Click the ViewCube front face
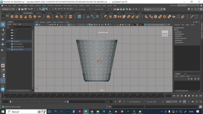The image size is (203, 114). coord(165,34)
